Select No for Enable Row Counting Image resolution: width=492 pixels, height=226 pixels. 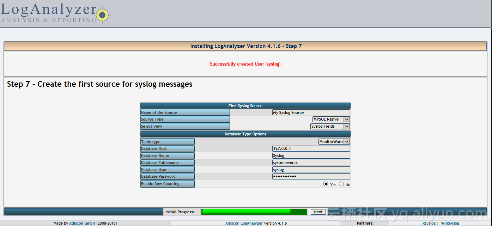(341, 184)
